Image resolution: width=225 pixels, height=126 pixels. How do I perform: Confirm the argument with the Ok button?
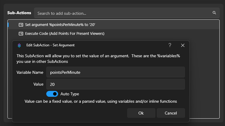[141, 113]
